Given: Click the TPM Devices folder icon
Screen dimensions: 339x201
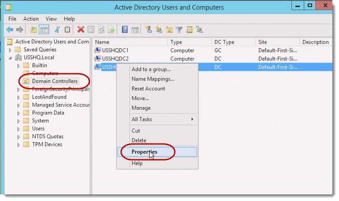Looking at the screenshot, I should tap(26, 144).
